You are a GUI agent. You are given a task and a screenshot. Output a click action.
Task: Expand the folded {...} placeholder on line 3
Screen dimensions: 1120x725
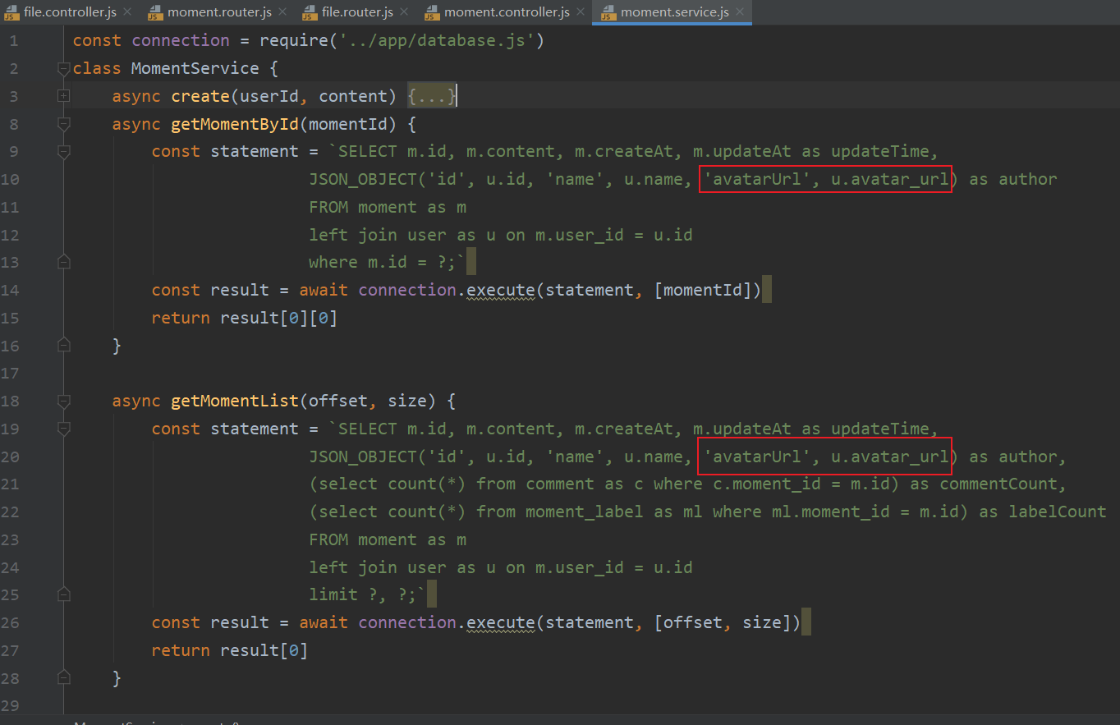pyautogui.click(x=432, y=96)
